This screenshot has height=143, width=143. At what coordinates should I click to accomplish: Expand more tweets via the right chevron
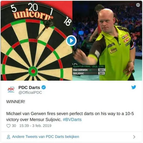(134, 137)
